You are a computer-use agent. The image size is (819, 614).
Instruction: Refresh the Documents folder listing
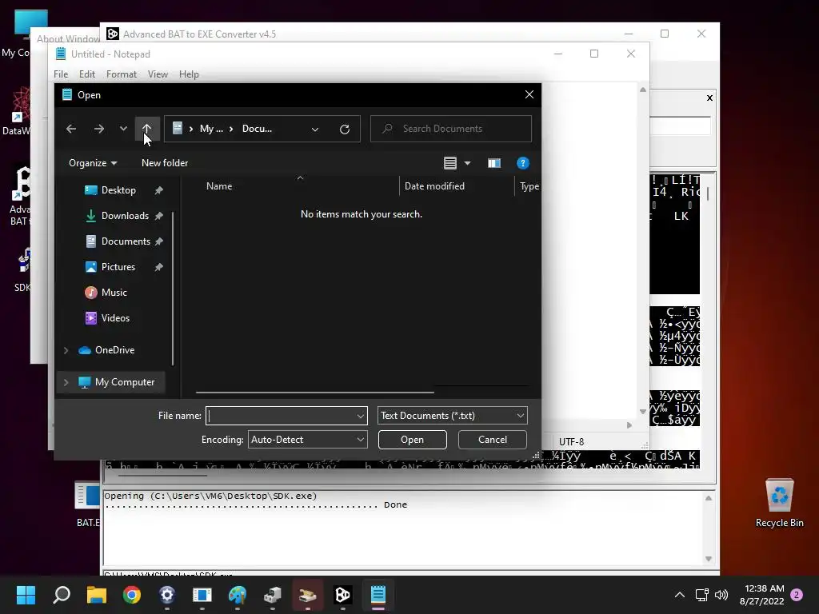click(345, 129)
